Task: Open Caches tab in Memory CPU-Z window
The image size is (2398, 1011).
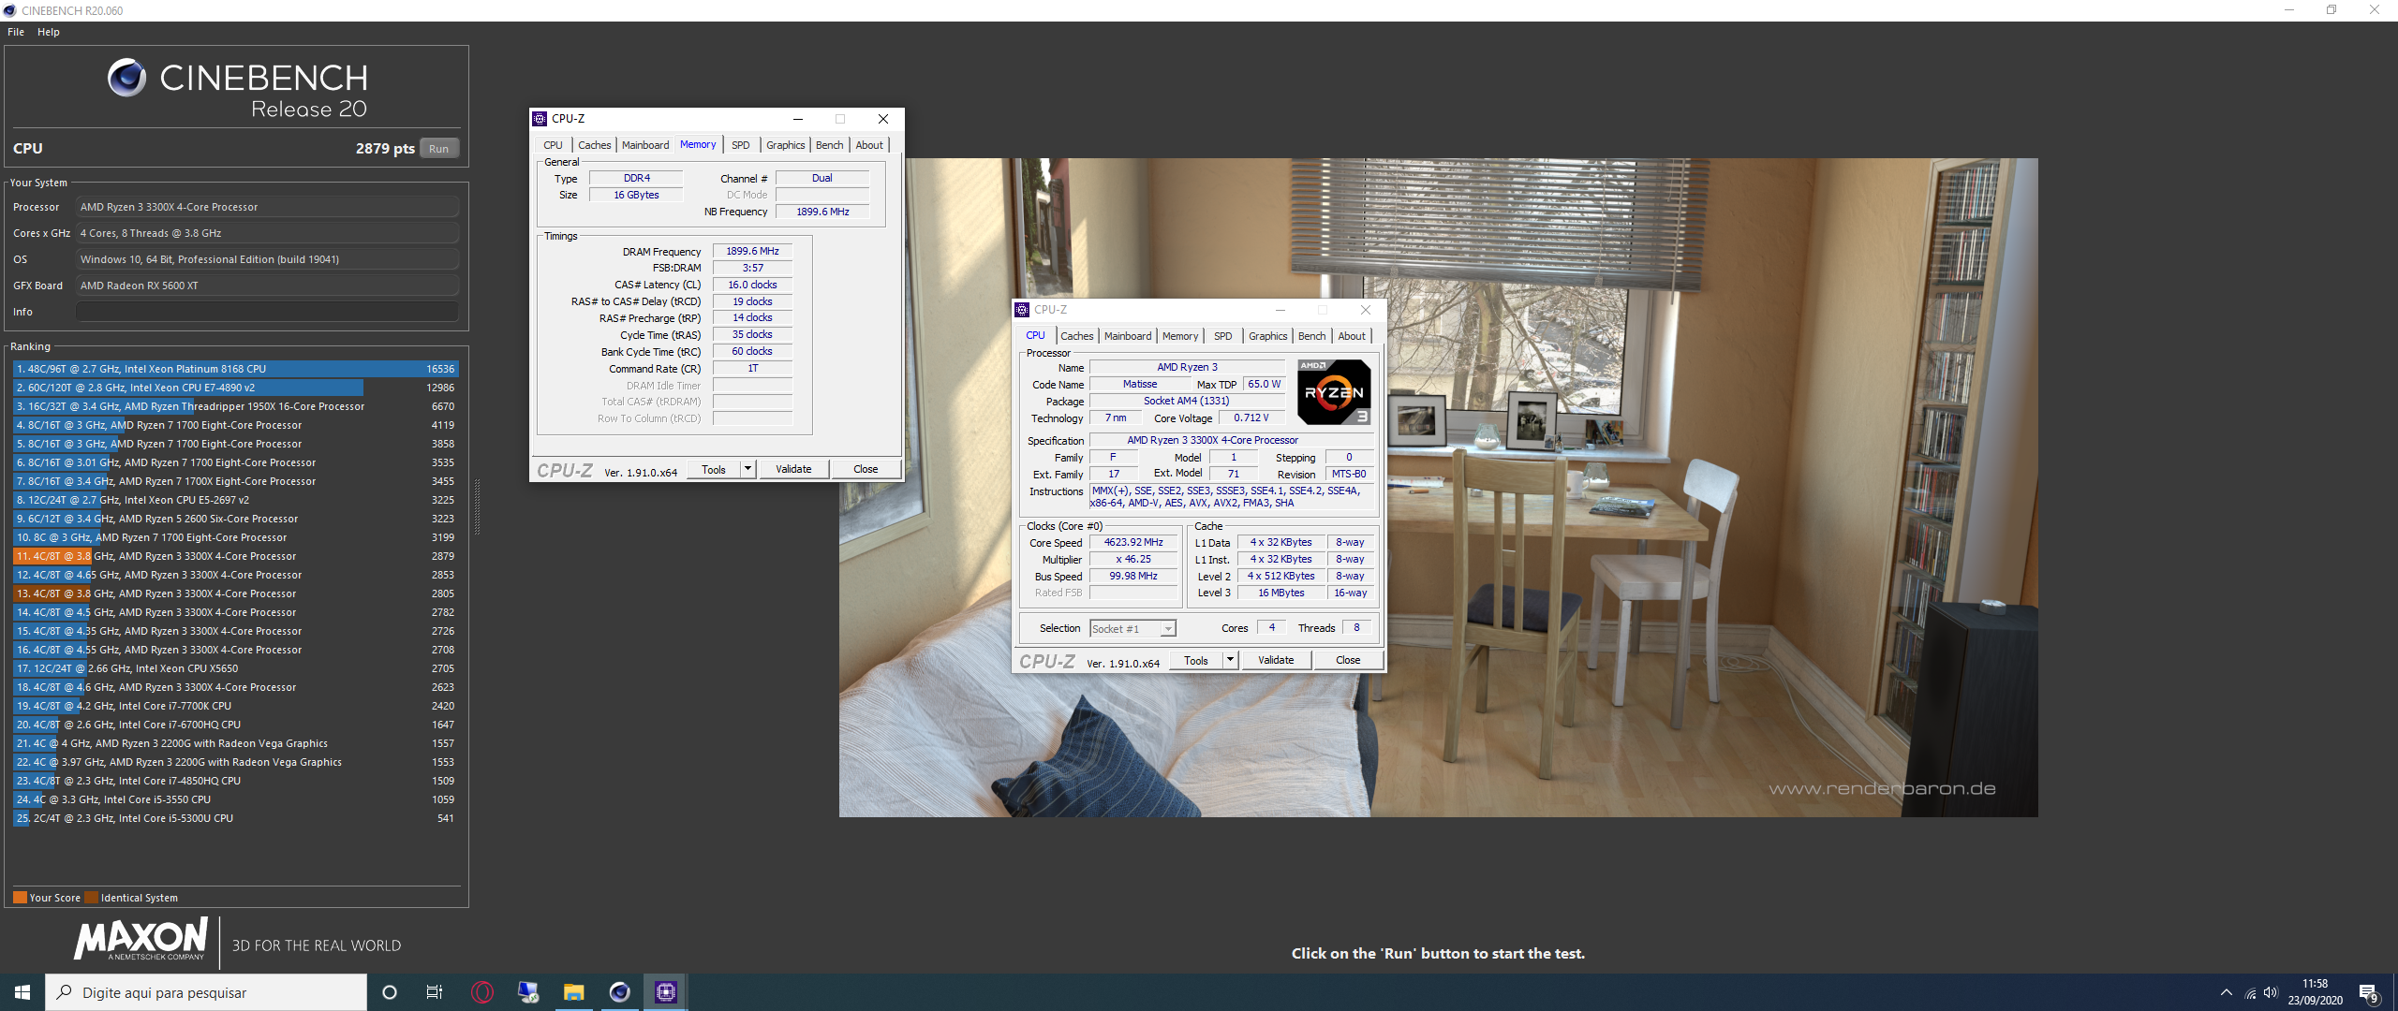Action: click(594, 145)
